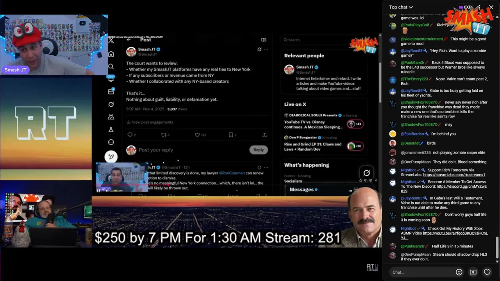Open the emoji picker in chat box
The image size is (500, 281).
click(459, 272)
